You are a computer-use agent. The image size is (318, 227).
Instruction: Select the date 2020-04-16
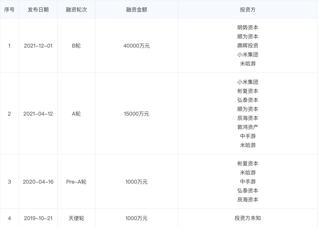click(x=38, y=182)
